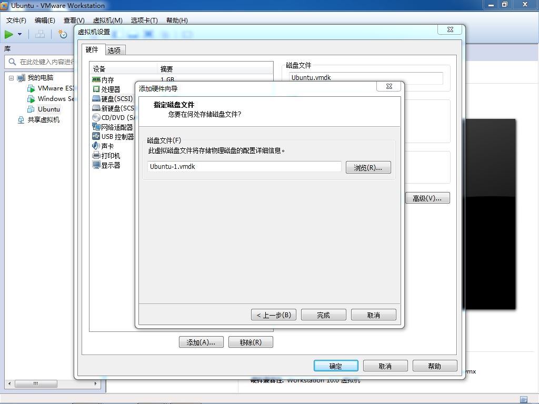Close the 添加硬件向导 wizard dialog
This screenshot has height=404, width=539.
[389, 86]
